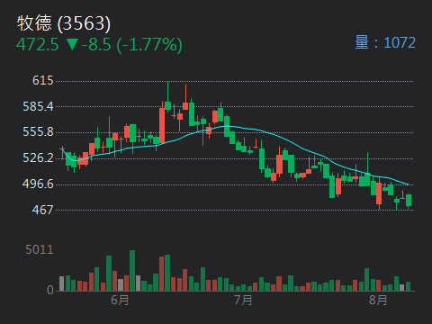Viewport: 432px width, 324px height.
Task: Click the tallest green volume bar at 5011
Action: click(132, 270)
